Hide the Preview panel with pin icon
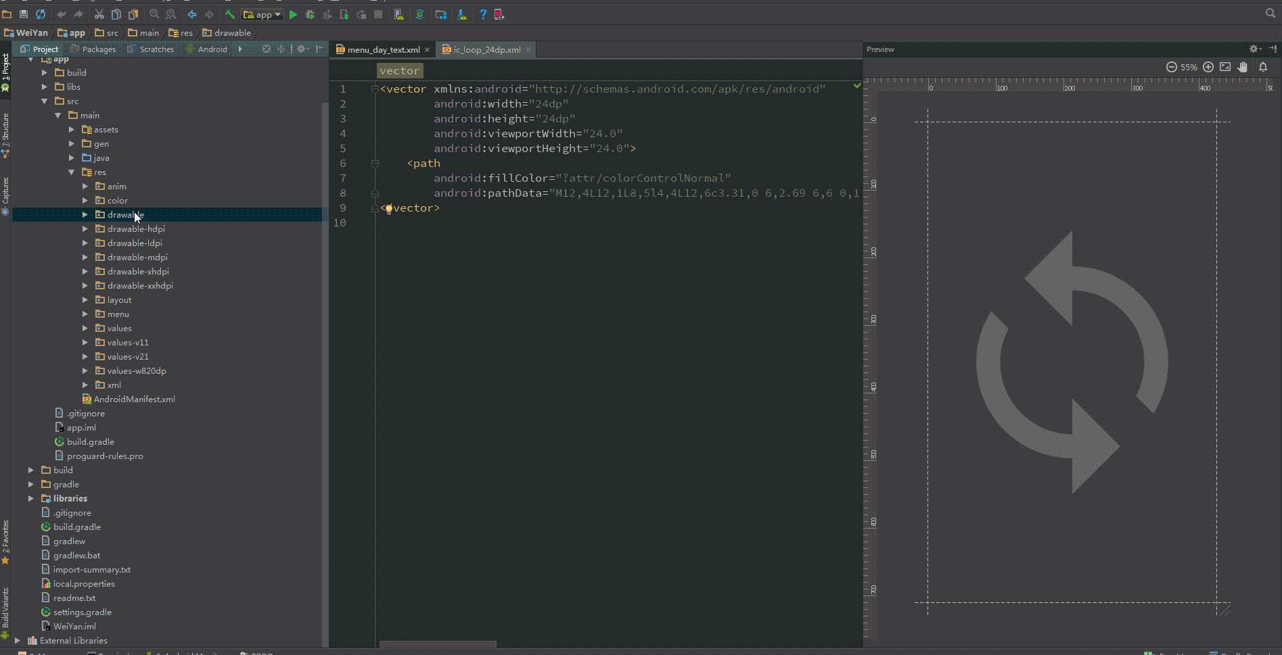 [1273, 49]
